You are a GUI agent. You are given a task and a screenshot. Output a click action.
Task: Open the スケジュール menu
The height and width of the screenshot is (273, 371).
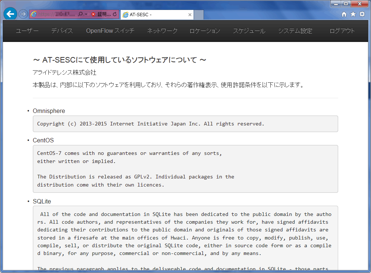point(249,31)
